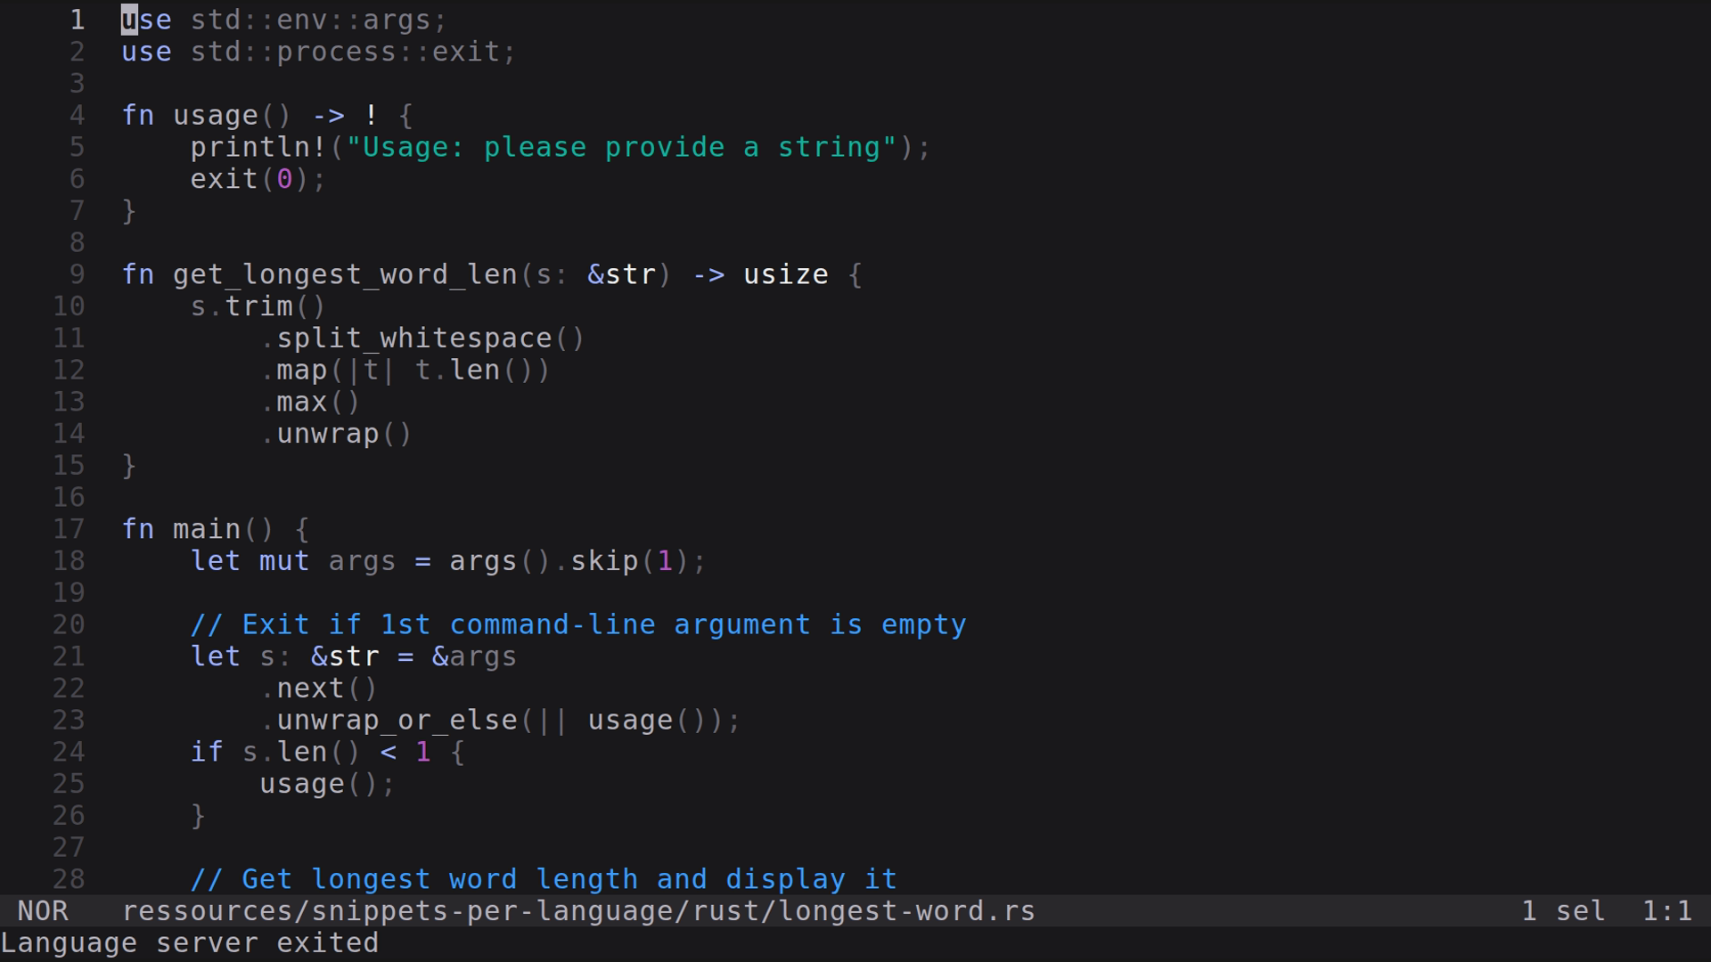Click the 'Language server exited' message
The image size is (1711, 962).
(x=189, y=943)
